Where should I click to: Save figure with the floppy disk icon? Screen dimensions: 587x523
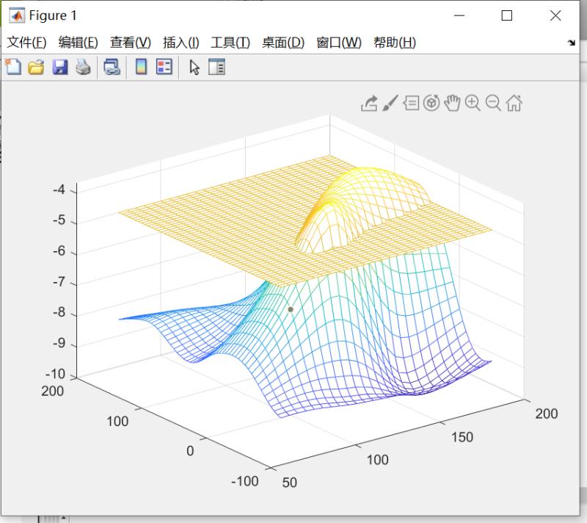60,68
